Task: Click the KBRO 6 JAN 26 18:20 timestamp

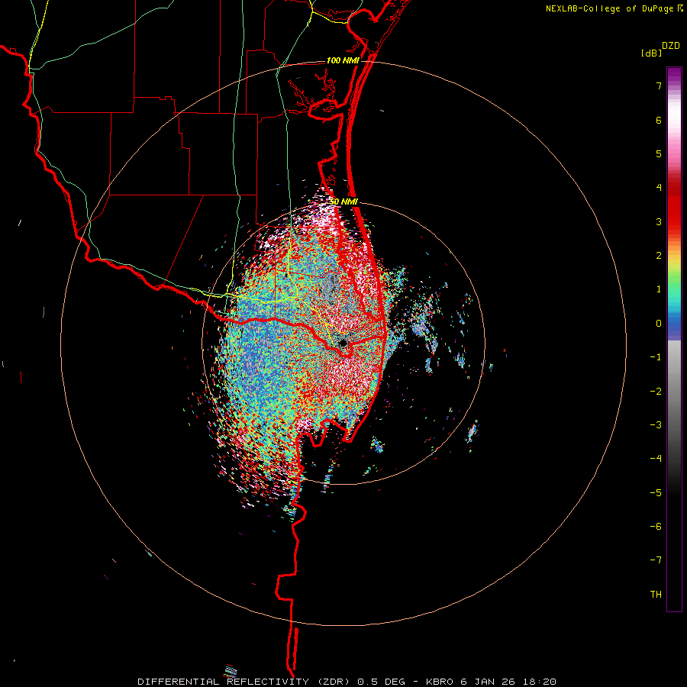Action: (491, 682)
